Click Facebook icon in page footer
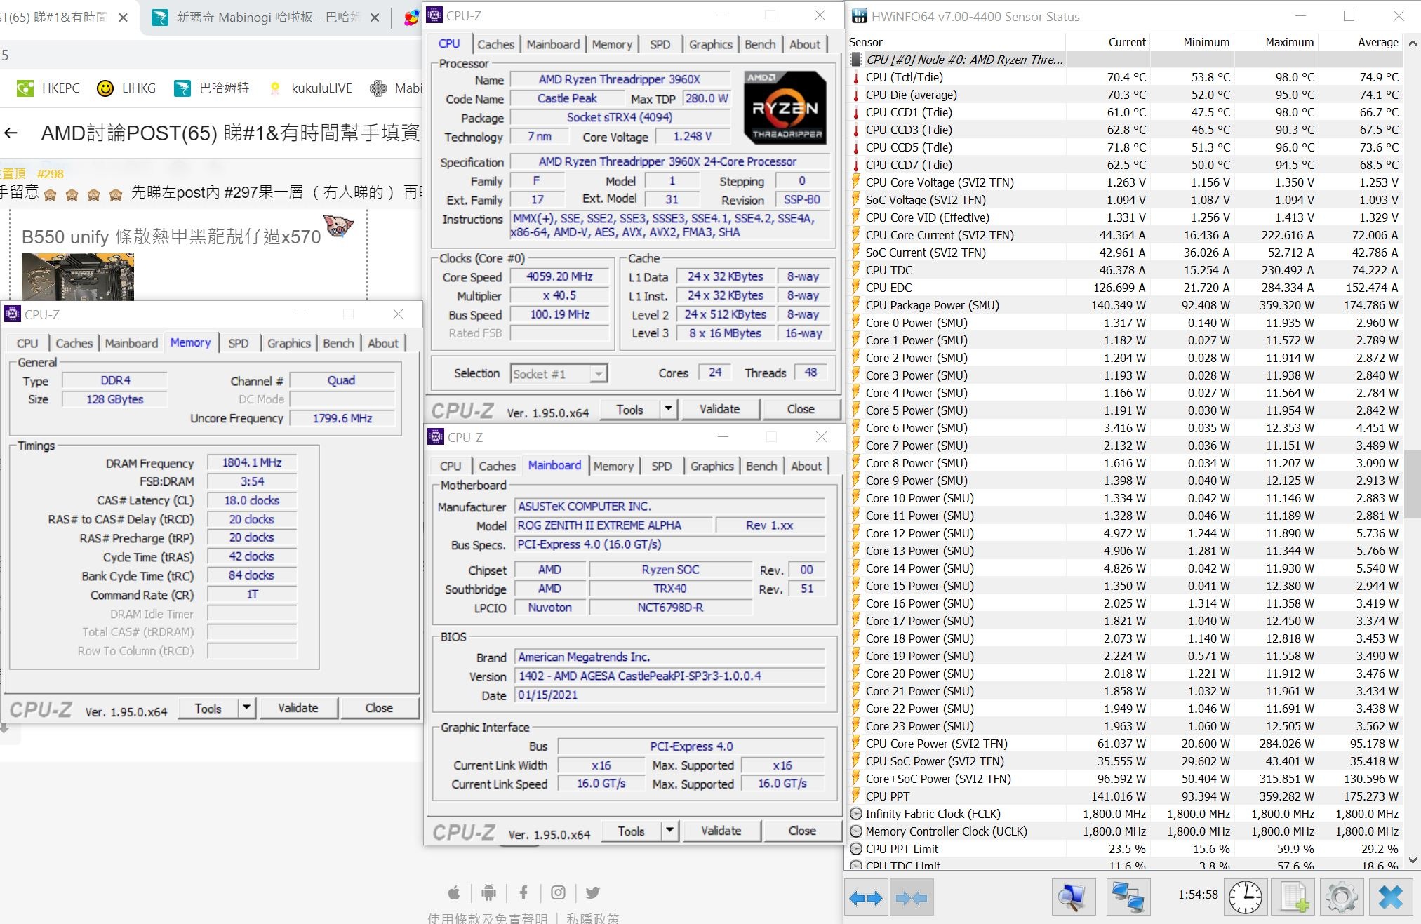The height and width of the screenshot is (924, 1421). pos(523,892)
